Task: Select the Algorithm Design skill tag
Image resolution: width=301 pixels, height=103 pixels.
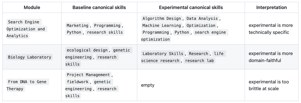Action: (162, 18)
